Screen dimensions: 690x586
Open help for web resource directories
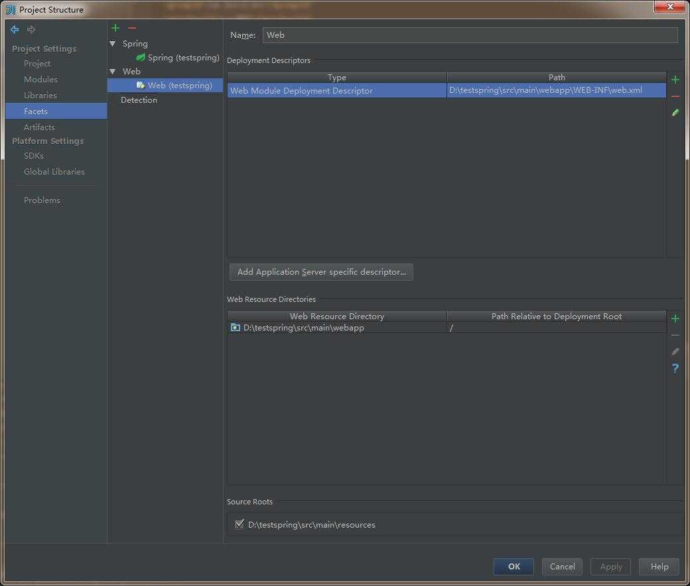tap(675, 368)
